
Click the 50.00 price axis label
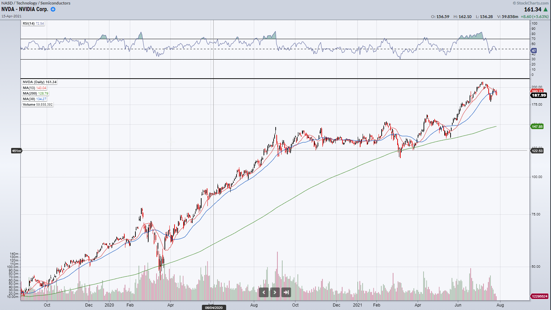click(536, 267)
